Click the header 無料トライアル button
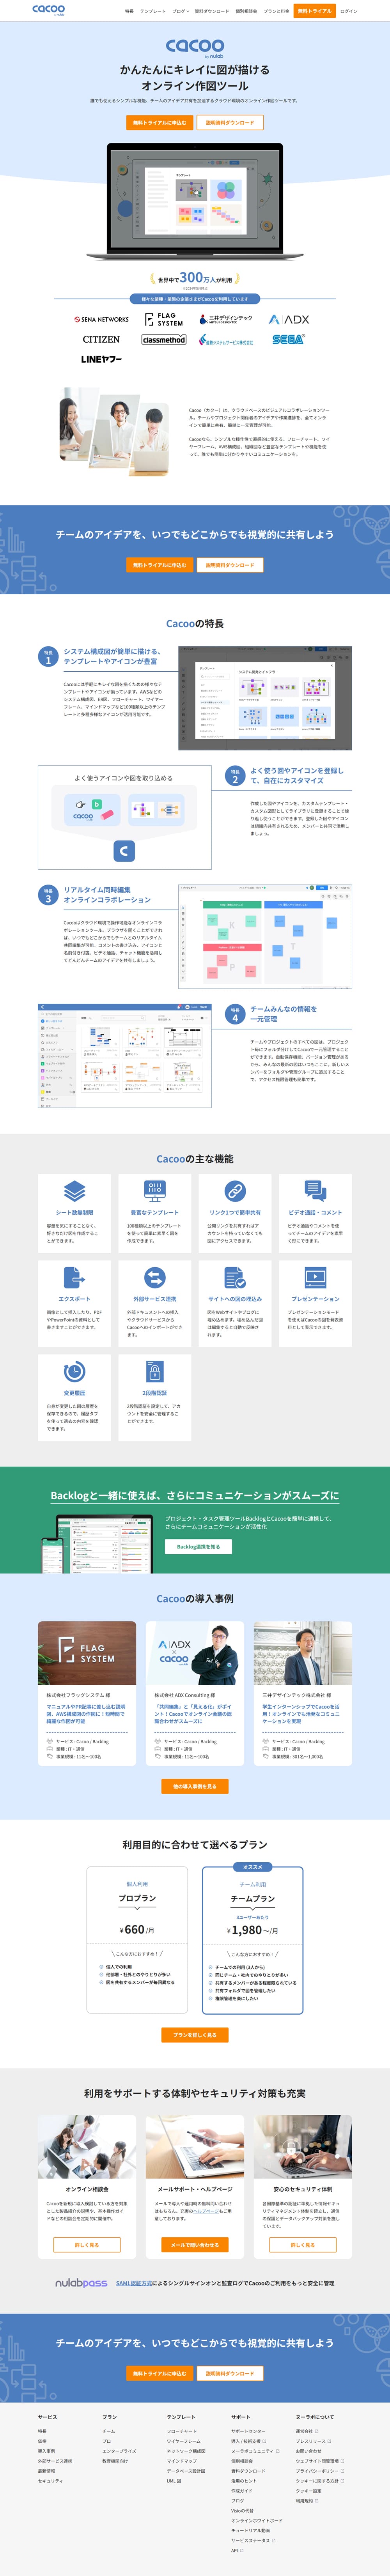The height and width of the screenshot is (2576, 390). click(315, 11)
